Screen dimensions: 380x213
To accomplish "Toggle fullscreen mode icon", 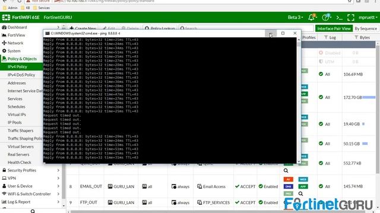I will [351, 17].
